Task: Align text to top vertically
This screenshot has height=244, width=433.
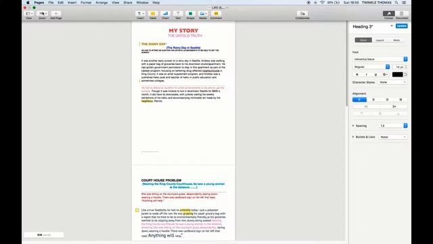Action: click(361, 113)
